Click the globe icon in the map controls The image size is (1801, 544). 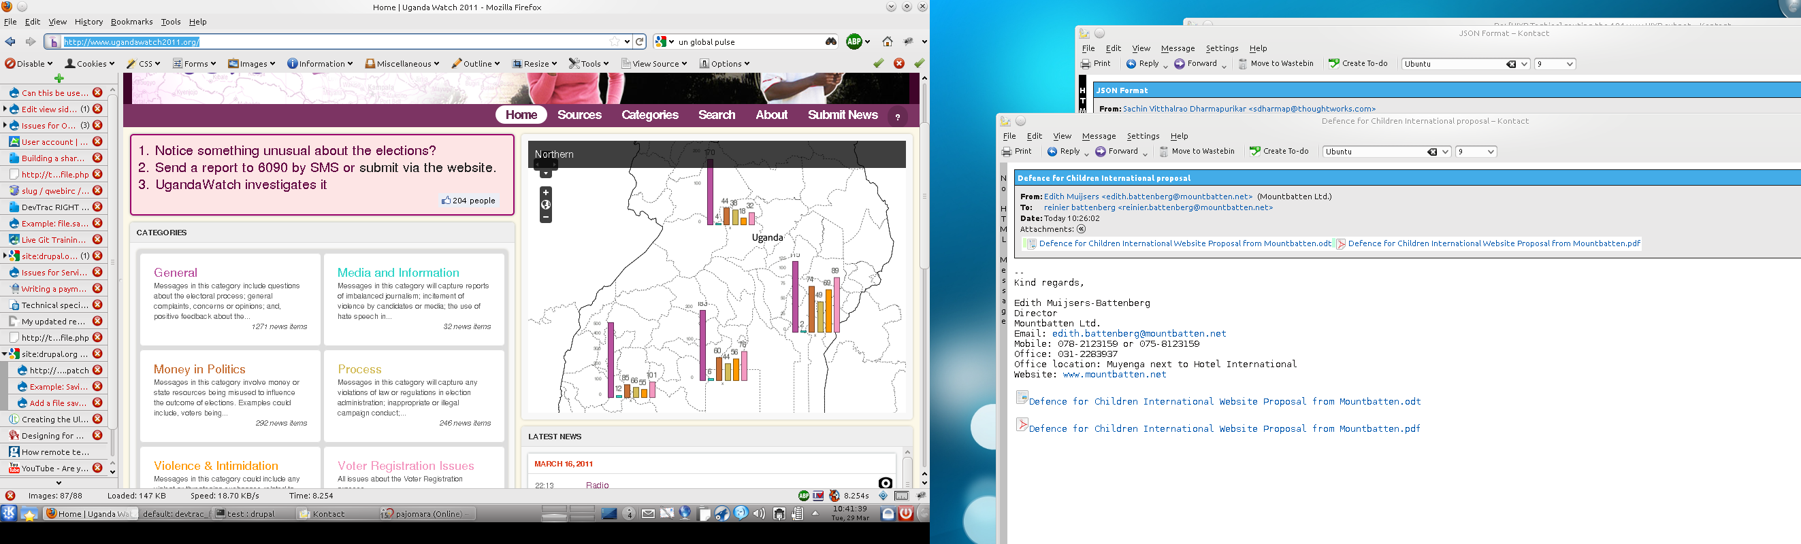tap(546, 205)
